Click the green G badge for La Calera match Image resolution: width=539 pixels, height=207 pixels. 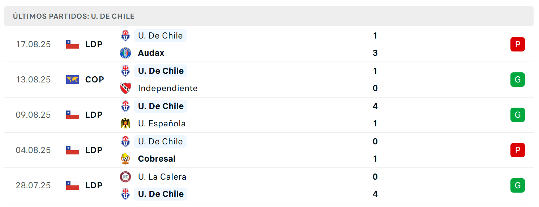point(518,185)
